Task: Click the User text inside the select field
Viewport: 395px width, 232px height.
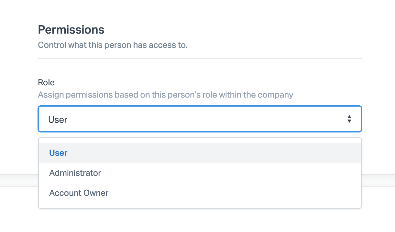Action: point(58,120)
